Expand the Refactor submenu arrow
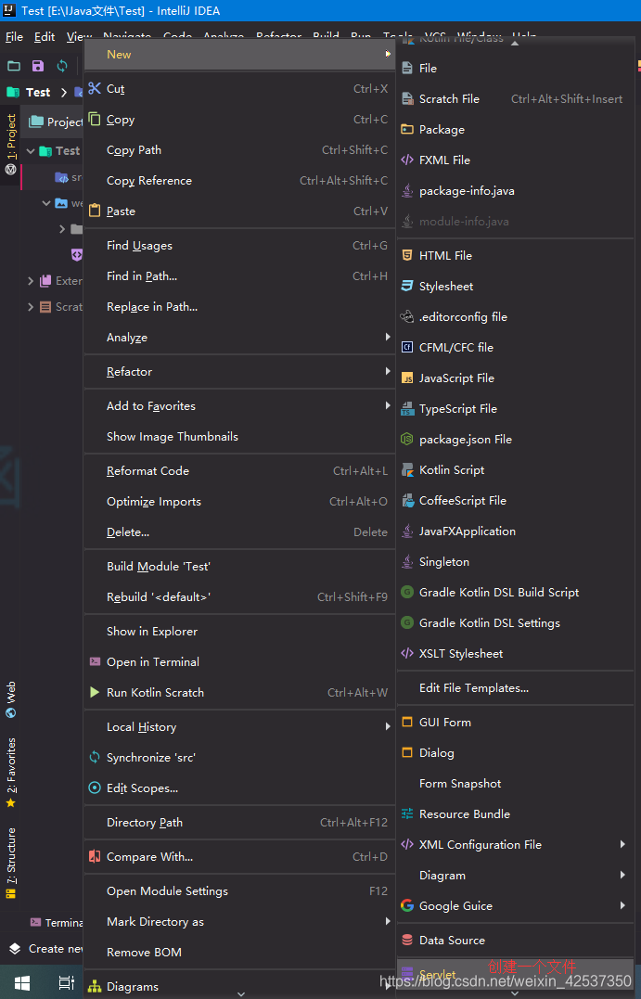The height and width of the screenshot is (999, 641). (388, 371)
